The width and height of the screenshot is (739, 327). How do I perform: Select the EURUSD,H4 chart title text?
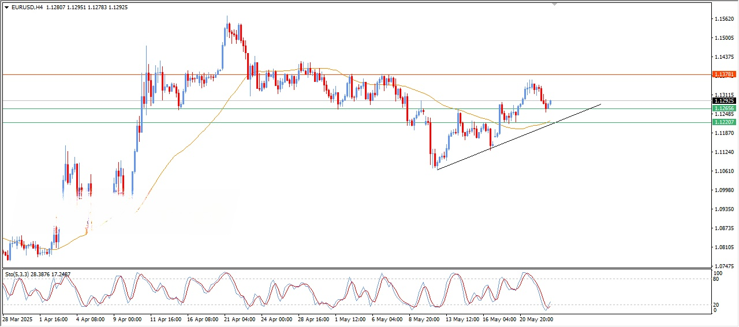[x=27, y=7]
